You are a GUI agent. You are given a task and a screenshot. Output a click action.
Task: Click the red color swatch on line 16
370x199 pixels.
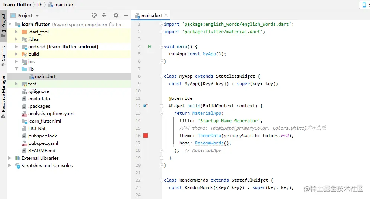(x=146, y=136)
